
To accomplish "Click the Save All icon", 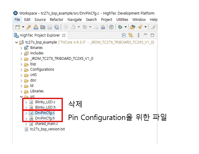I will pyautogui.click(x=57, y=27).
